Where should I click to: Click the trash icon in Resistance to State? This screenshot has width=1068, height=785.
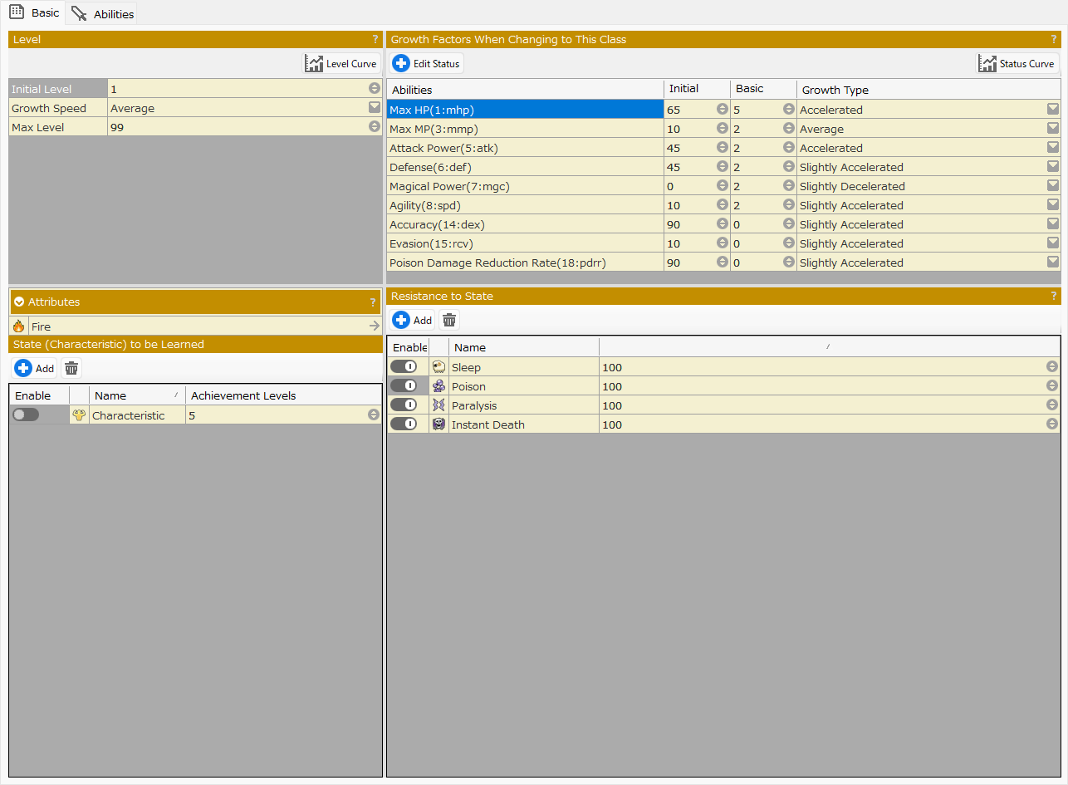tap(448, 320)
